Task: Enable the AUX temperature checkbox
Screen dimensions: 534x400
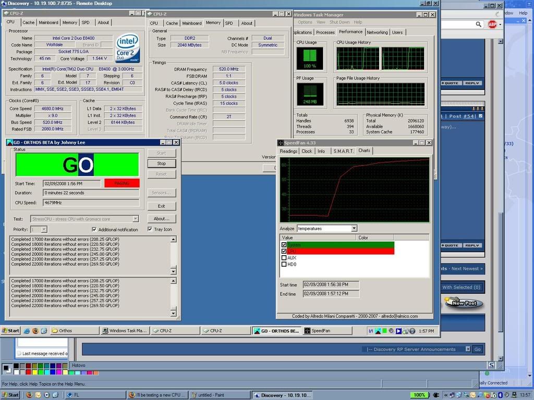Action: click(284, 258)
